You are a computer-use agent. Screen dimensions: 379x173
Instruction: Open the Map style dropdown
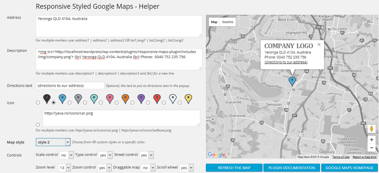(53, 142)
